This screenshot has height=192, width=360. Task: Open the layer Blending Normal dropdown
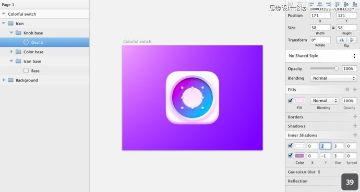pos(333,78)
